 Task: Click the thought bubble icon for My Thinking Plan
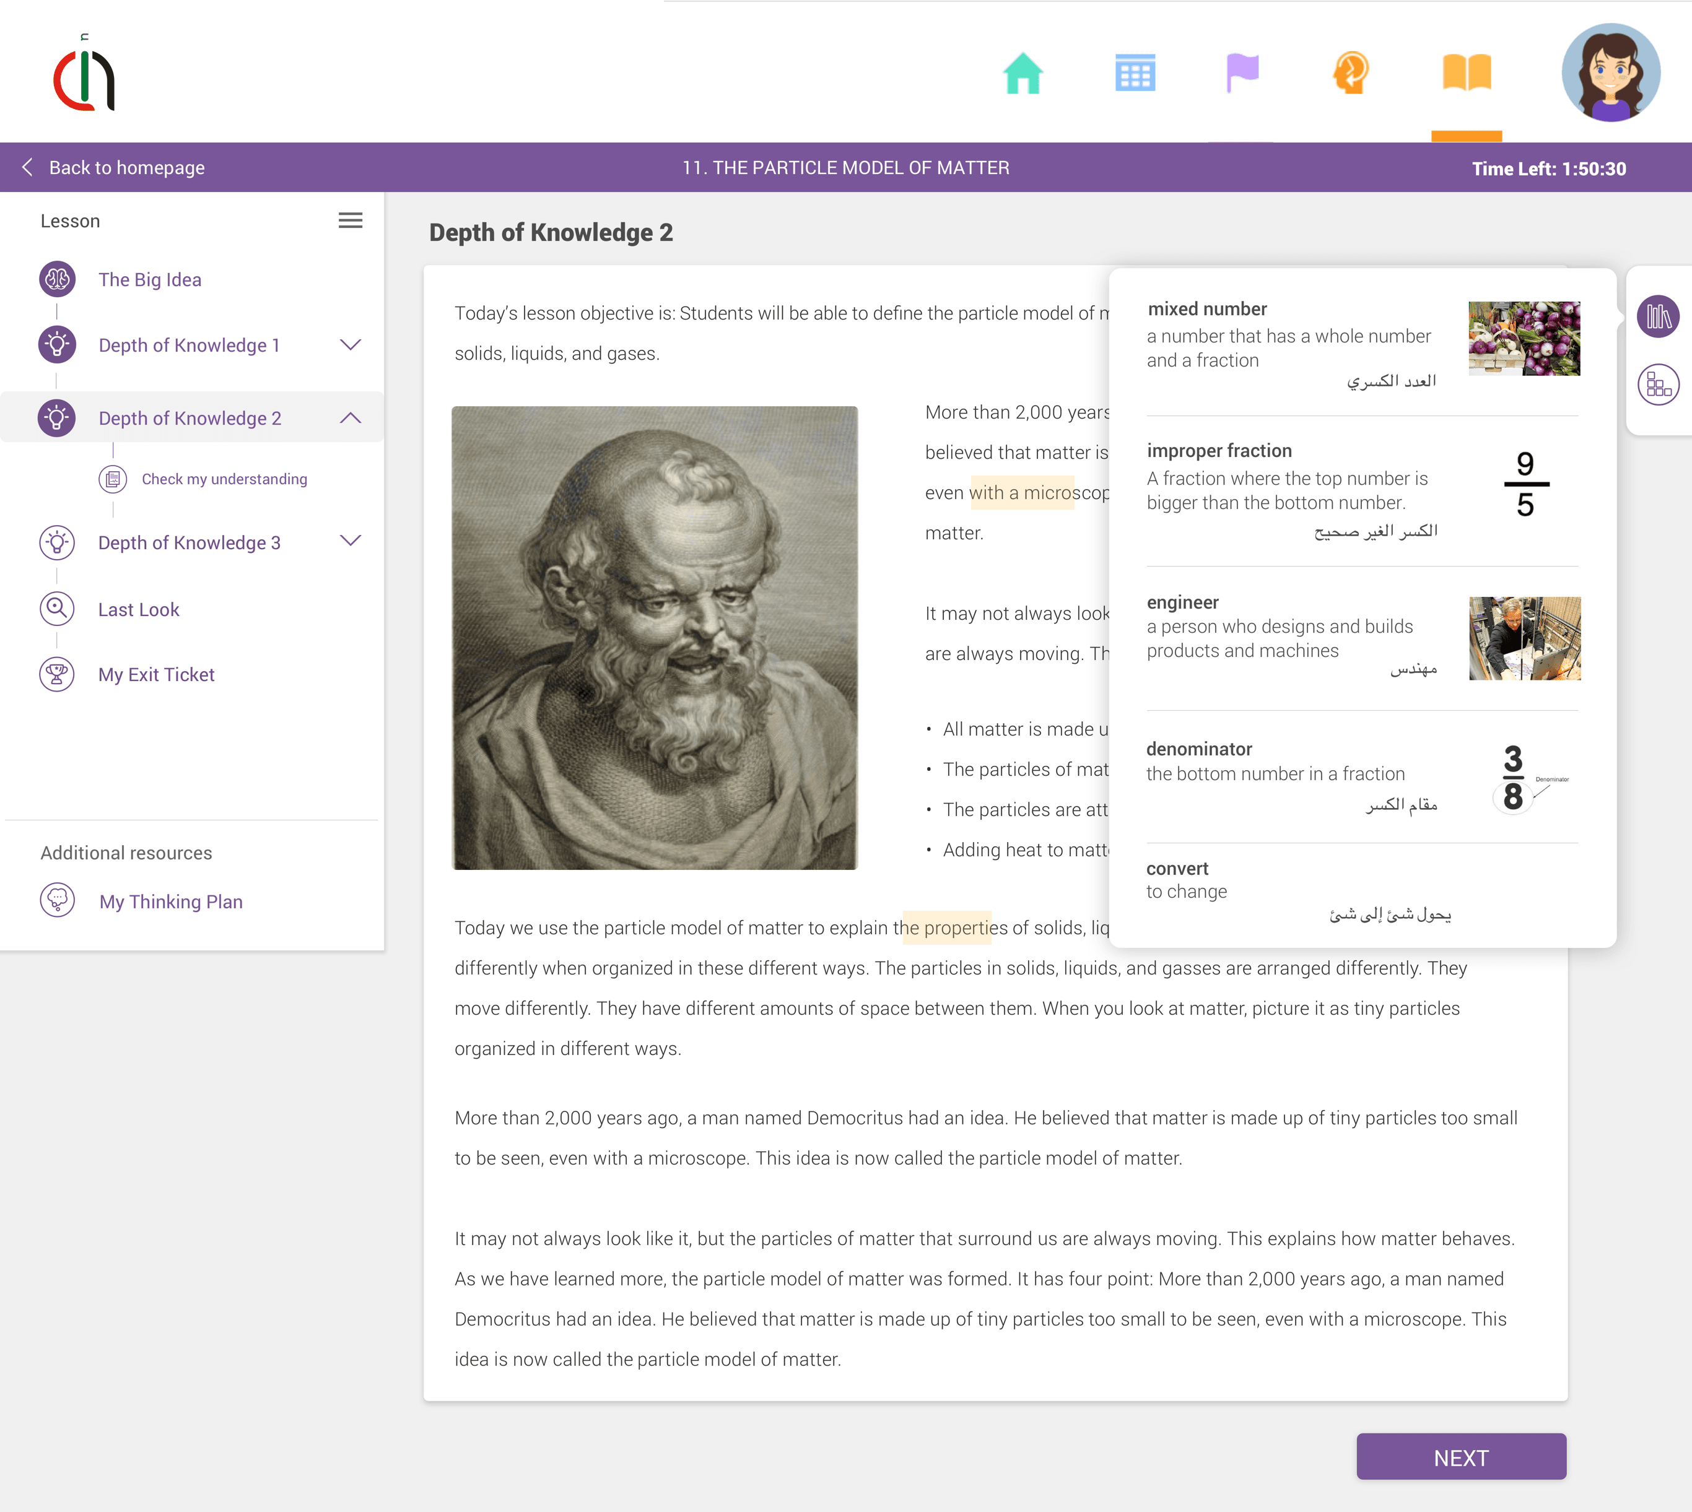coord(58,900)
